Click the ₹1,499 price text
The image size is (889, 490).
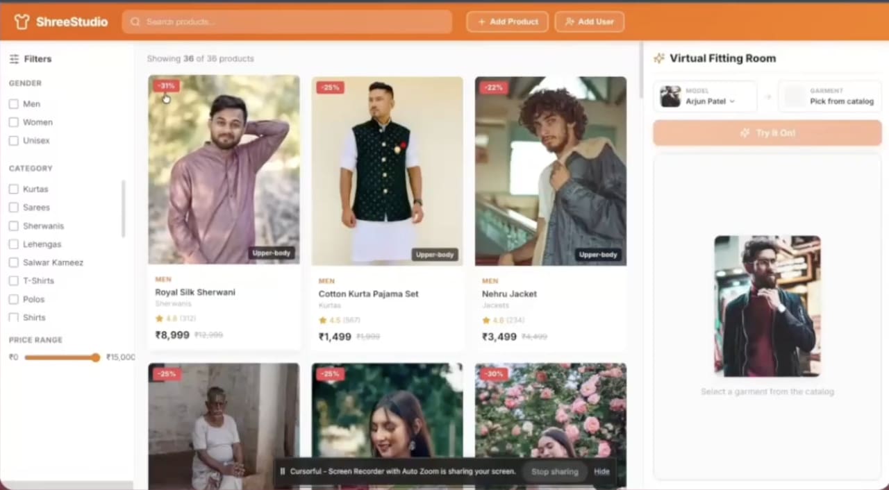pyautogui.click(x=335, y=337)
